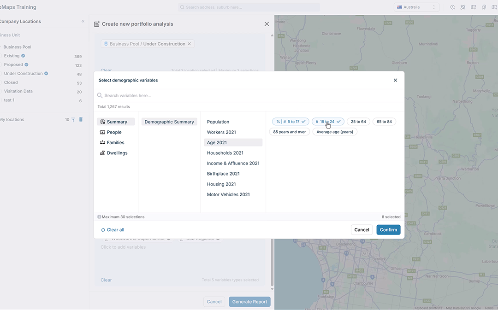Image resolution: width=498 pixels, height=310 pixels.
Task: Open the Income & Affluence 2021 group
Action: click(233, 163)
